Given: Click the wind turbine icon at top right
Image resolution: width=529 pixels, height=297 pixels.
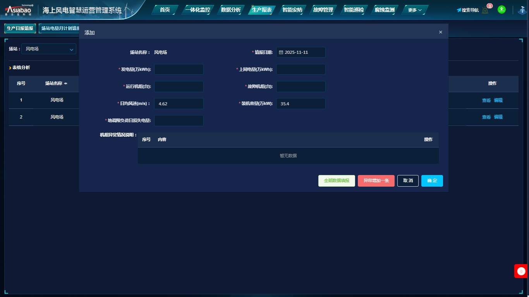Looking at the screenshot, I should [x=522, y=10].
